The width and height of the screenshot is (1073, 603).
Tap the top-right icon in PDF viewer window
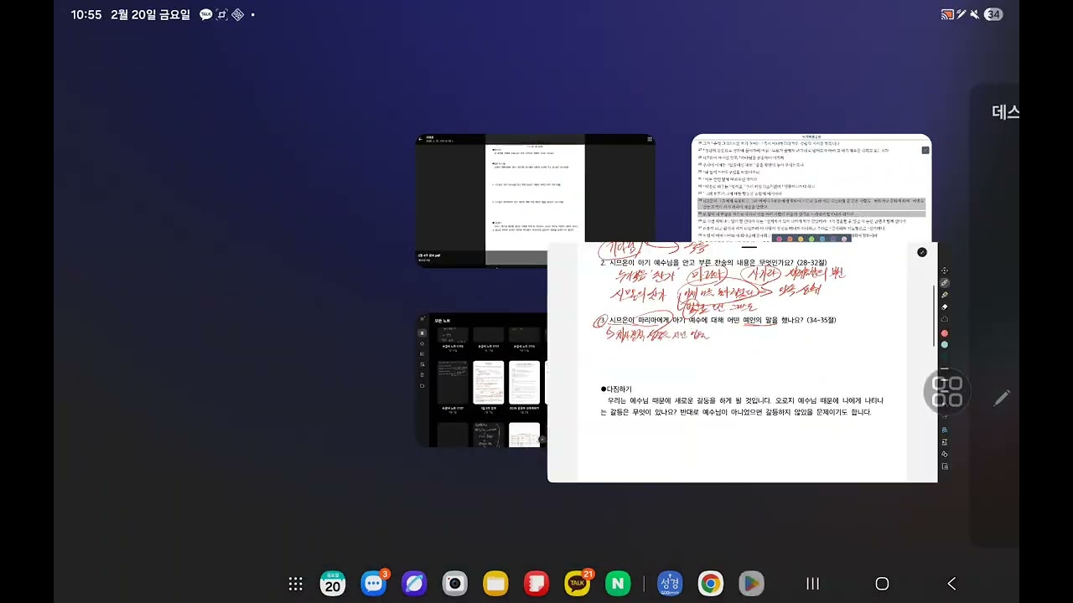pos(650,139)
